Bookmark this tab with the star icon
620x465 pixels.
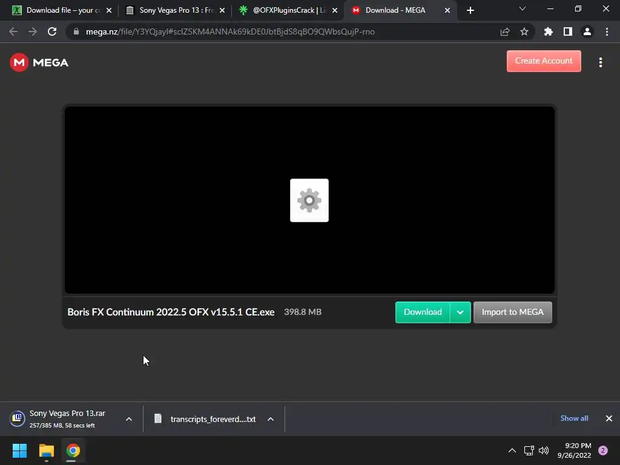[x=524, y=31]
